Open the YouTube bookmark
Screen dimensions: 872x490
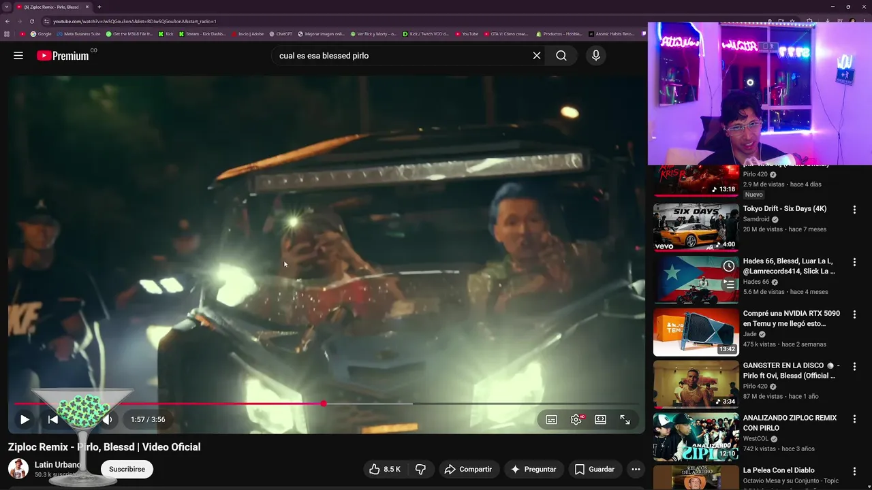(467, 33)
